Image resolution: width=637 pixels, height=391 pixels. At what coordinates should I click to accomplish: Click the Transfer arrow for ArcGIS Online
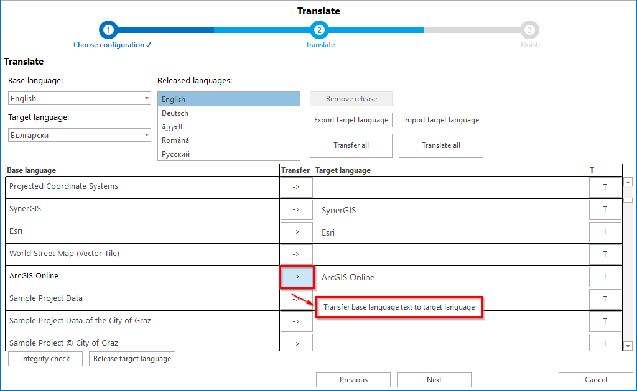click(x=297, y=276)
